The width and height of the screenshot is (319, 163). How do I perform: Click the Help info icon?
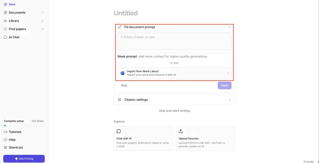coord(5,140)
